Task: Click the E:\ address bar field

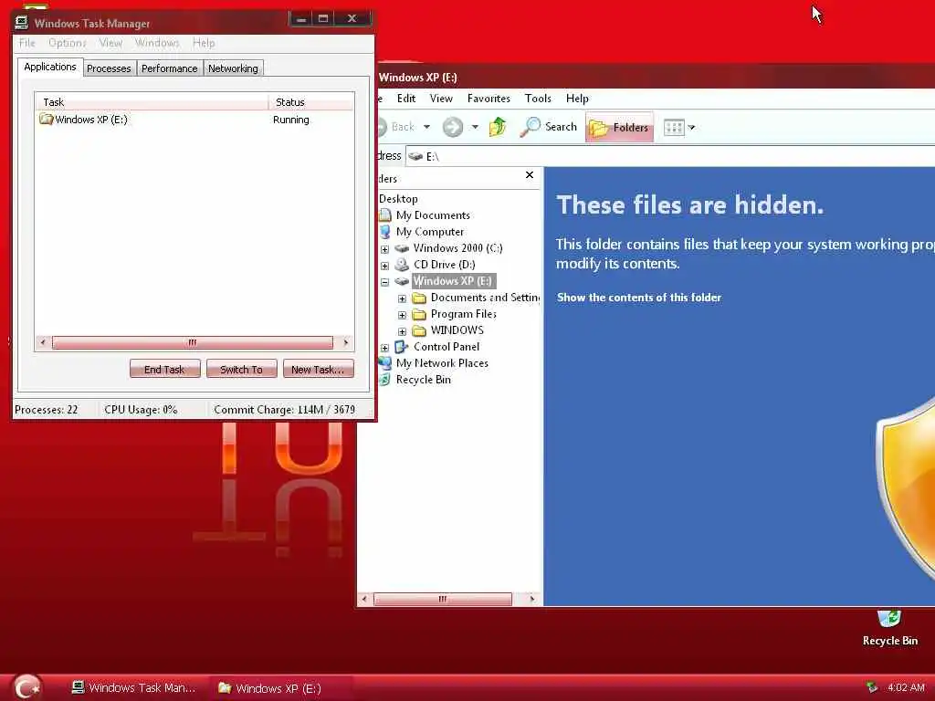Action: click(x=670, y=156)
